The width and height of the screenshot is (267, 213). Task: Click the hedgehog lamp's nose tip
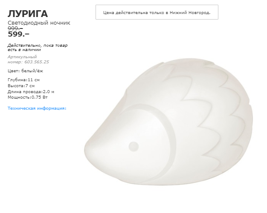click(89, 148)
